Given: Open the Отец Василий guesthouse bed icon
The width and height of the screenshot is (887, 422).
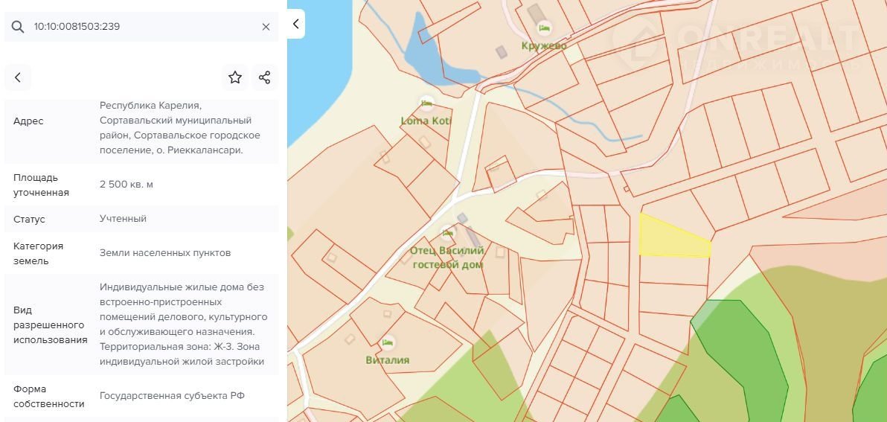Looking at the screenshot, I should pyautogui.click(x=446, y=233).
